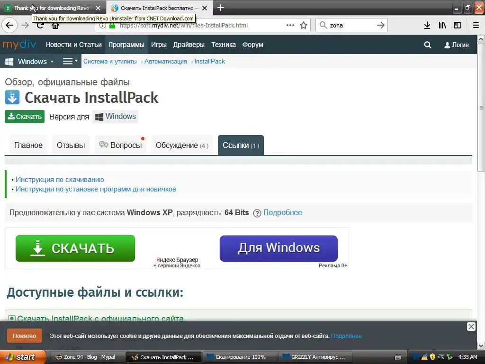The height and width of the screenshot is (364, 485).
Task: Click the shield icon in tray
Action: tap(432, 357)
